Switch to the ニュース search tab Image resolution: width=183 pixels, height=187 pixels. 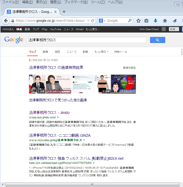click(72, 52)
